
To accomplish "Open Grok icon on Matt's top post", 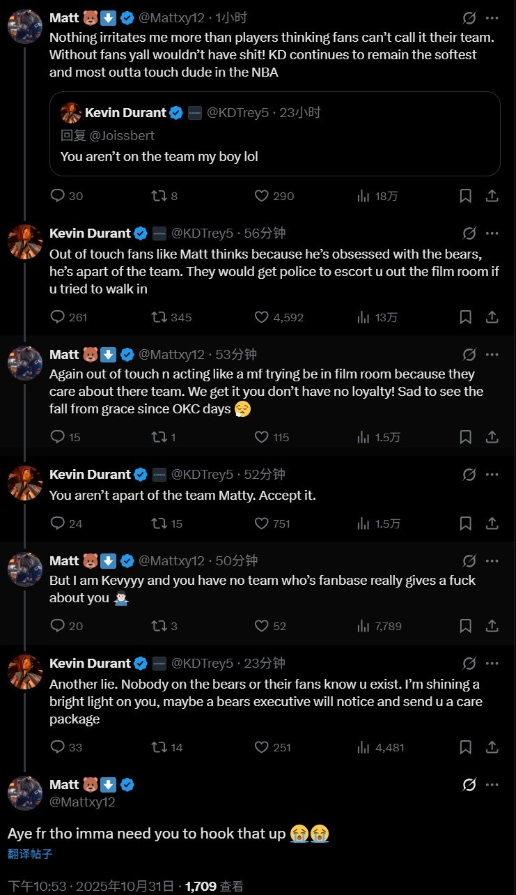I will tap(469, 18).
